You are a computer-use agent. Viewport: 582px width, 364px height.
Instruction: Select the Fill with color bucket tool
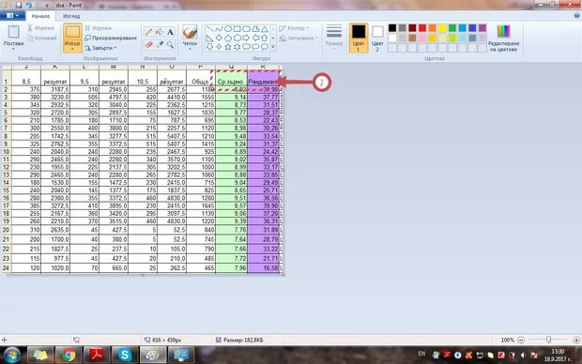(x=160, y=32)
